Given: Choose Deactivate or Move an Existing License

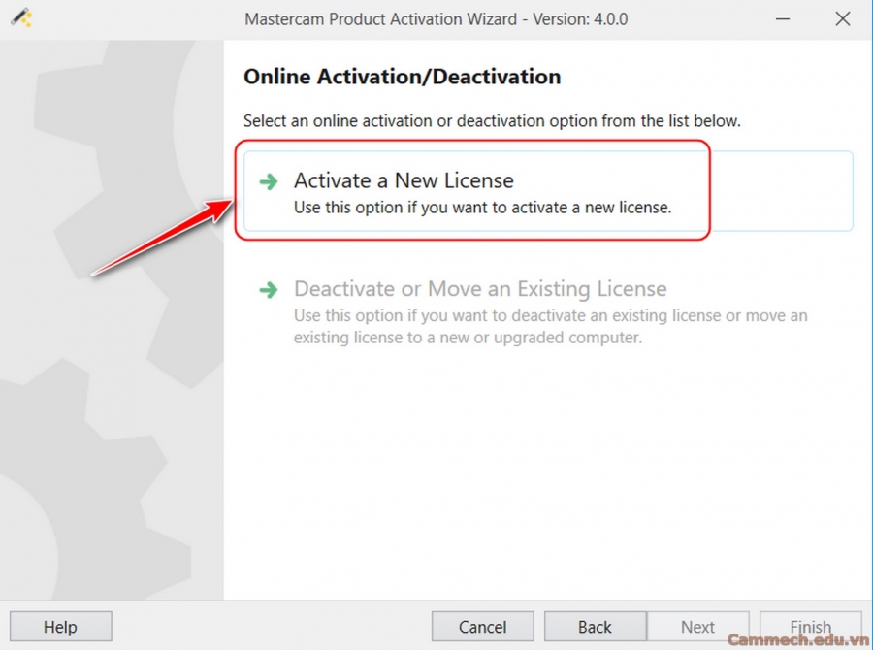Looking at the screenshot, I should [x=480, y=289].
